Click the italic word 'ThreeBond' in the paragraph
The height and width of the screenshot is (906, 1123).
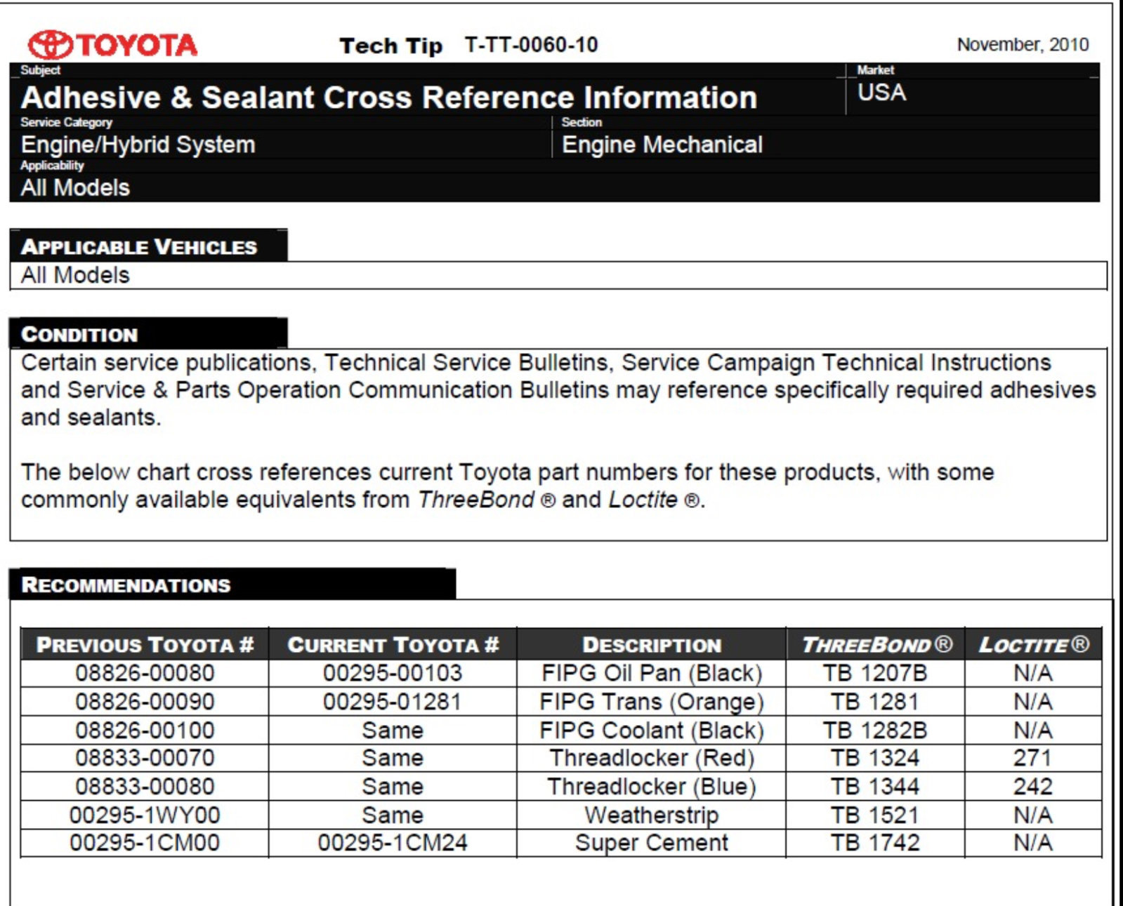click(x=476, y=500)
